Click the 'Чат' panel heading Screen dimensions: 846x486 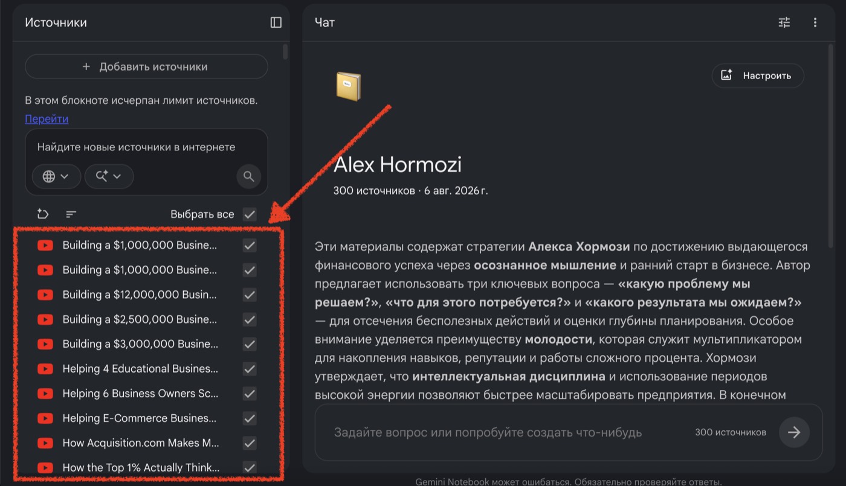pos(325,22)
